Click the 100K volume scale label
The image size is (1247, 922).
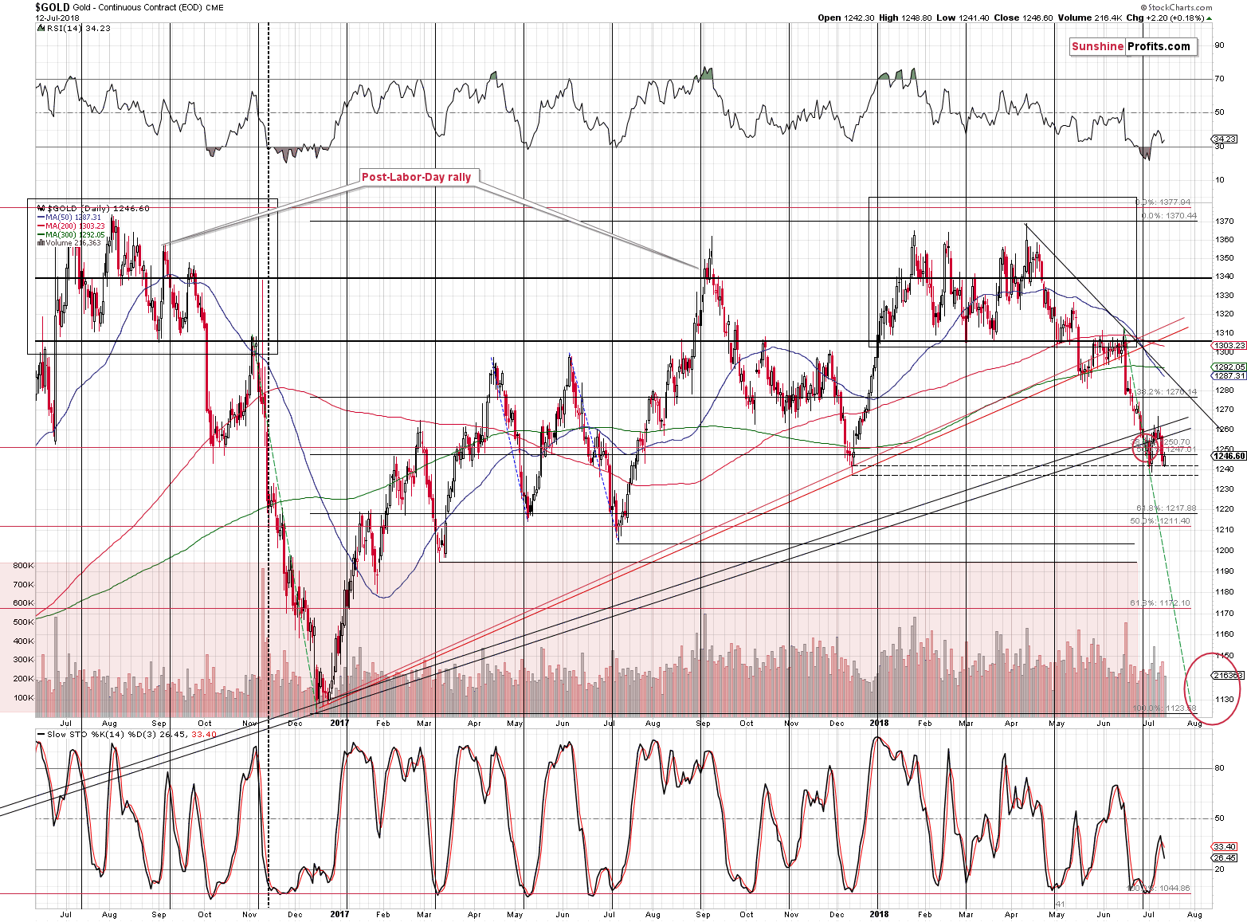coord(23,697)
